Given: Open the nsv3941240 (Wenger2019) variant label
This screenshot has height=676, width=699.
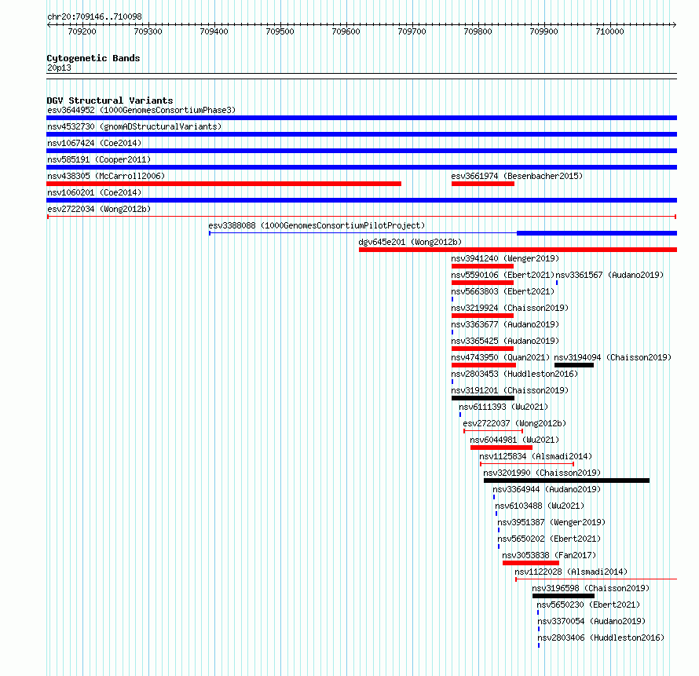Looking at the screenshot, I should [x=505, y=258].
